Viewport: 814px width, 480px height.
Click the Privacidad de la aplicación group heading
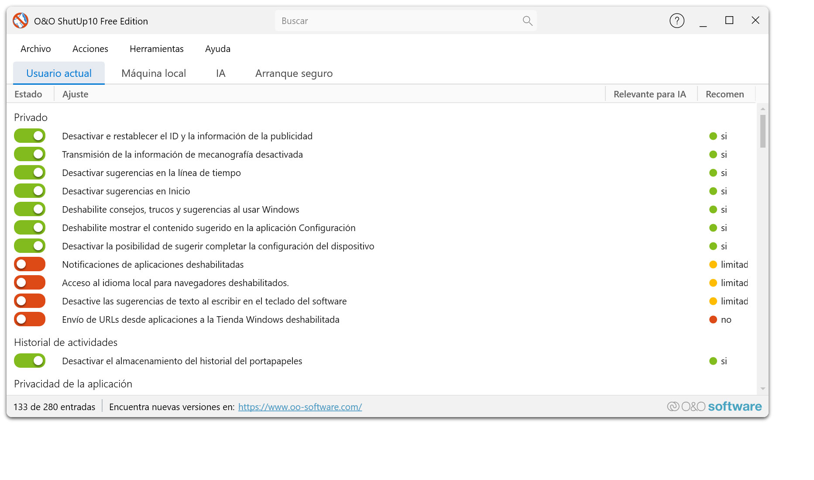73,383
